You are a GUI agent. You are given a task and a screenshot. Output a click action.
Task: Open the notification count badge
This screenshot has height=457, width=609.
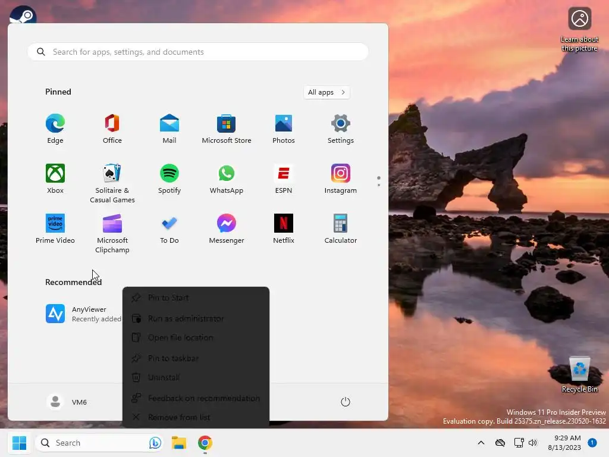(592, 443)
